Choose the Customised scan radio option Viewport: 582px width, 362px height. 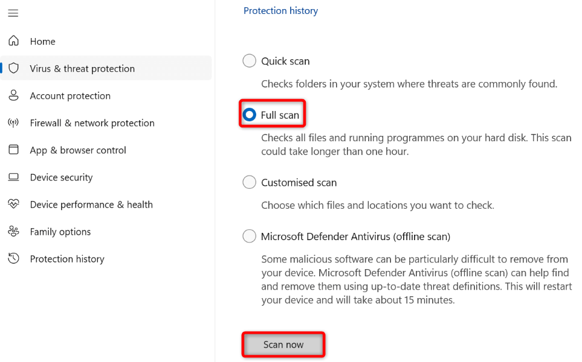pyautogui.click(x=249, y=182)
